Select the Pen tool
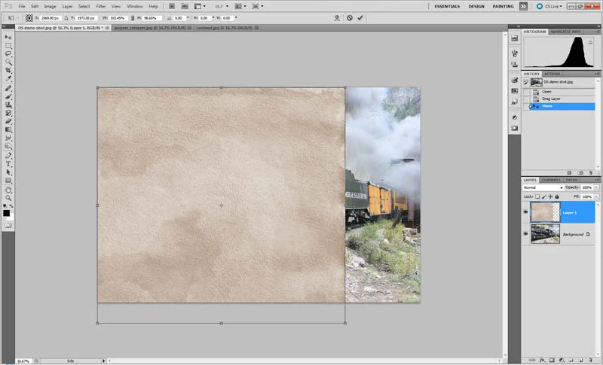 pos(8,156)
